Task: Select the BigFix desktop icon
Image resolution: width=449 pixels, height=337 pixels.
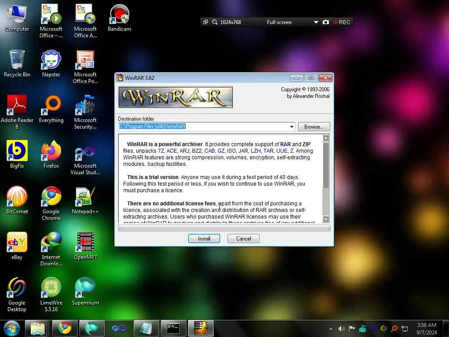Action: coord(17,154)
